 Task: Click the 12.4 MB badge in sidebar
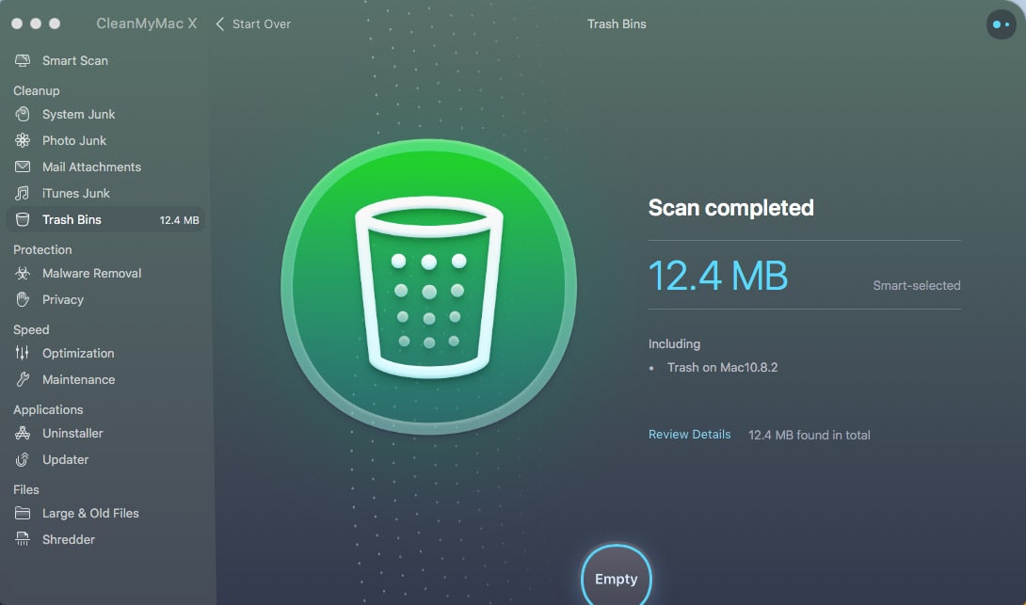[x=179, y=220]
